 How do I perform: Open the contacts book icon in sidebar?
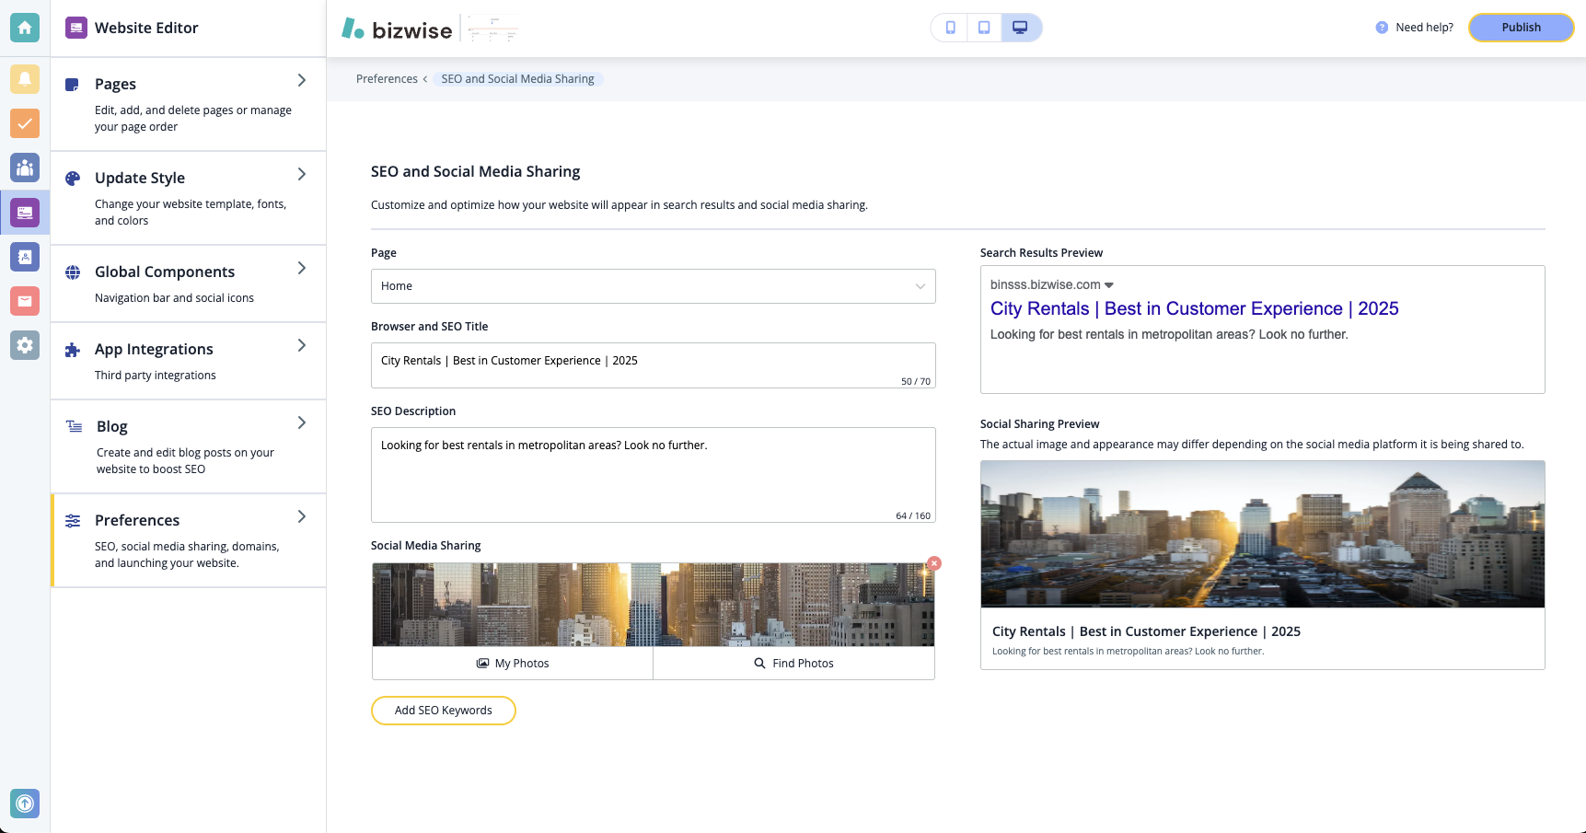coord(24,257)
